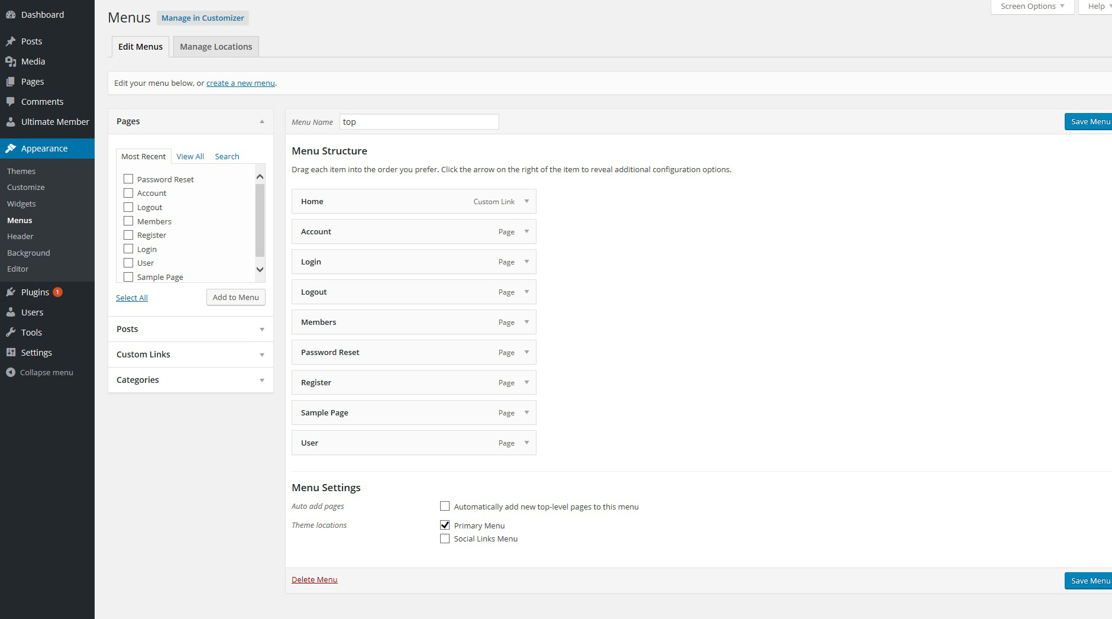Click the Collapse menu arrow icon
This screenshot has height=619, width=1112.
coord(11,373)
